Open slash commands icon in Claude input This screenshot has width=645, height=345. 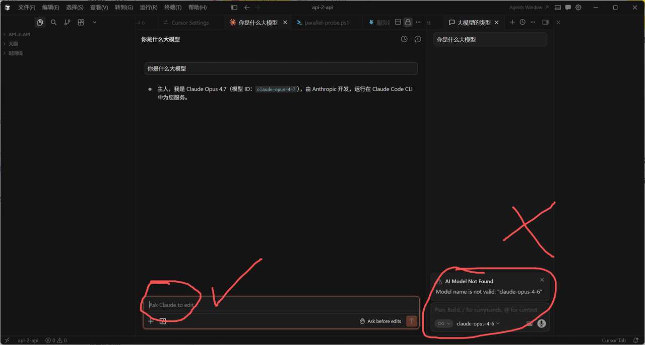(163, 321)
